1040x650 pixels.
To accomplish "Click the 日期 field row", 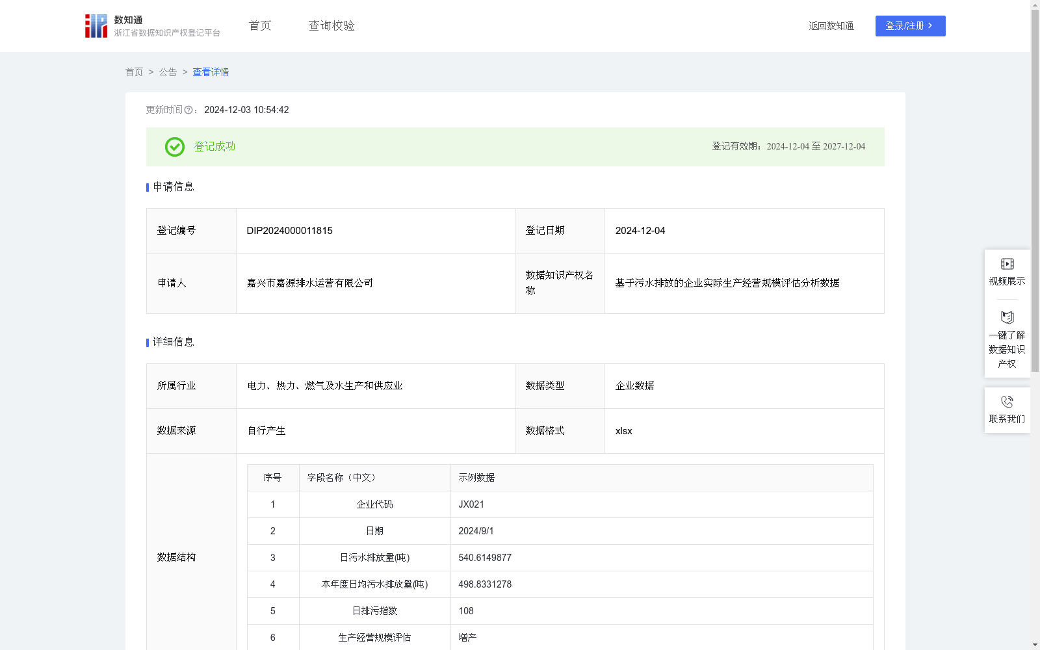I will (x=560, y=531).
